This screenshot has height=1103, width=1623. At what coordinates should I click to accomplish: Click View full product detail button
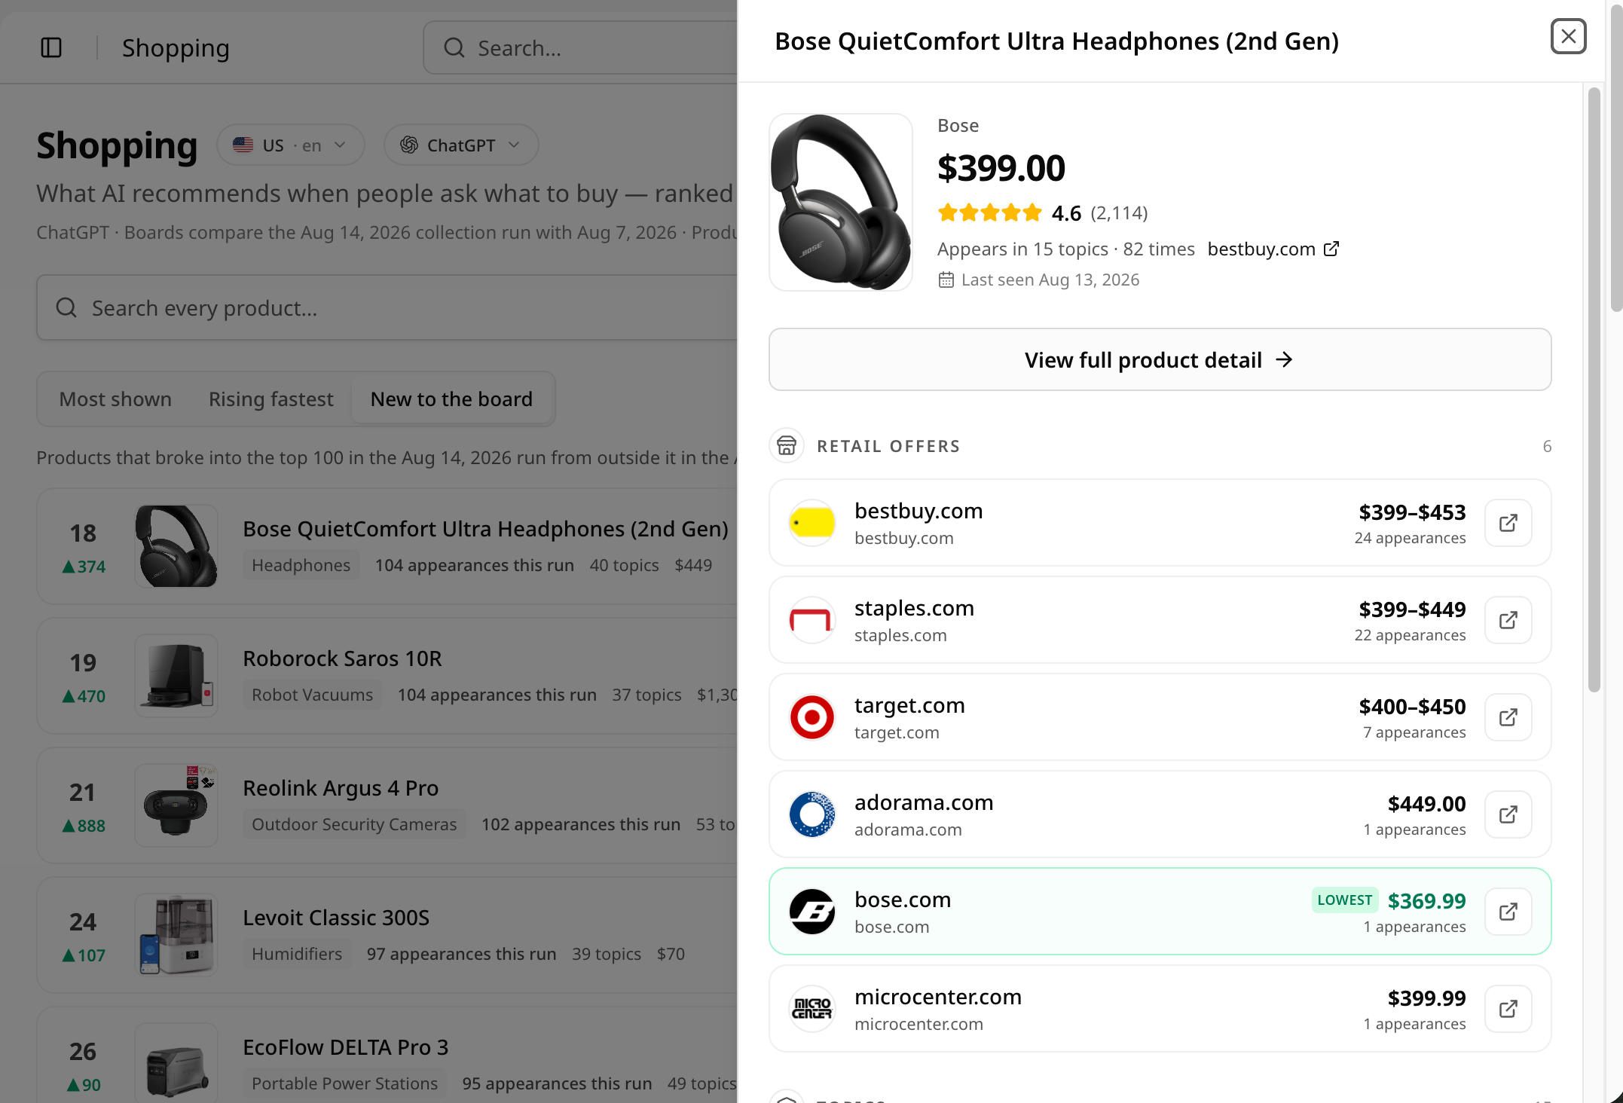[1160, 359]
